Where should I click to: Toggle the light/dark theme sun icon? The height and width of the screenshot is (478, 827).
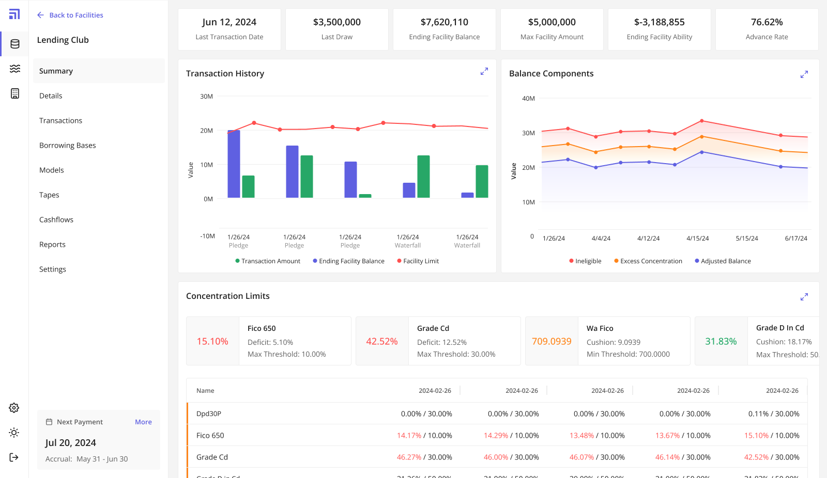tap(14, 433)
